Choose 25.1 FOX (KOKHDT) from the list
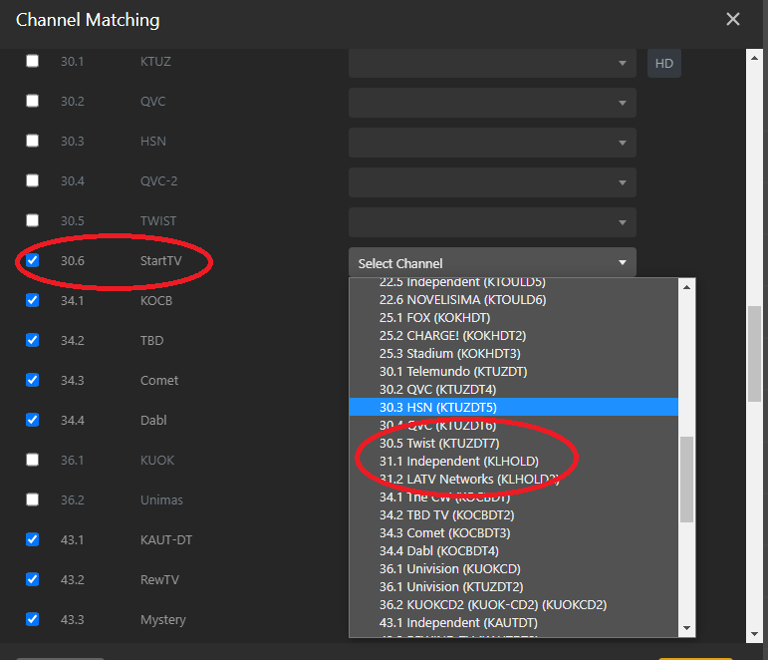 [x=513, y=318]
